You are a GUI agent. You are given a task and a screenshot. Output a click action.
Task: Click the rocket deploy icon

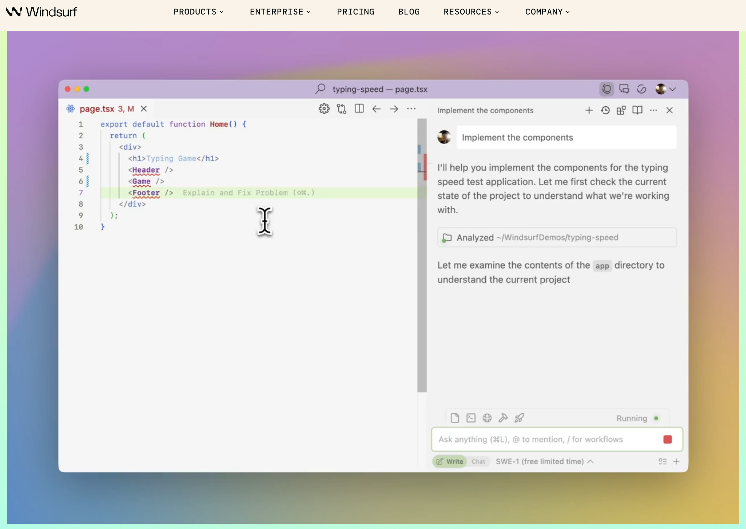[519, 418]
